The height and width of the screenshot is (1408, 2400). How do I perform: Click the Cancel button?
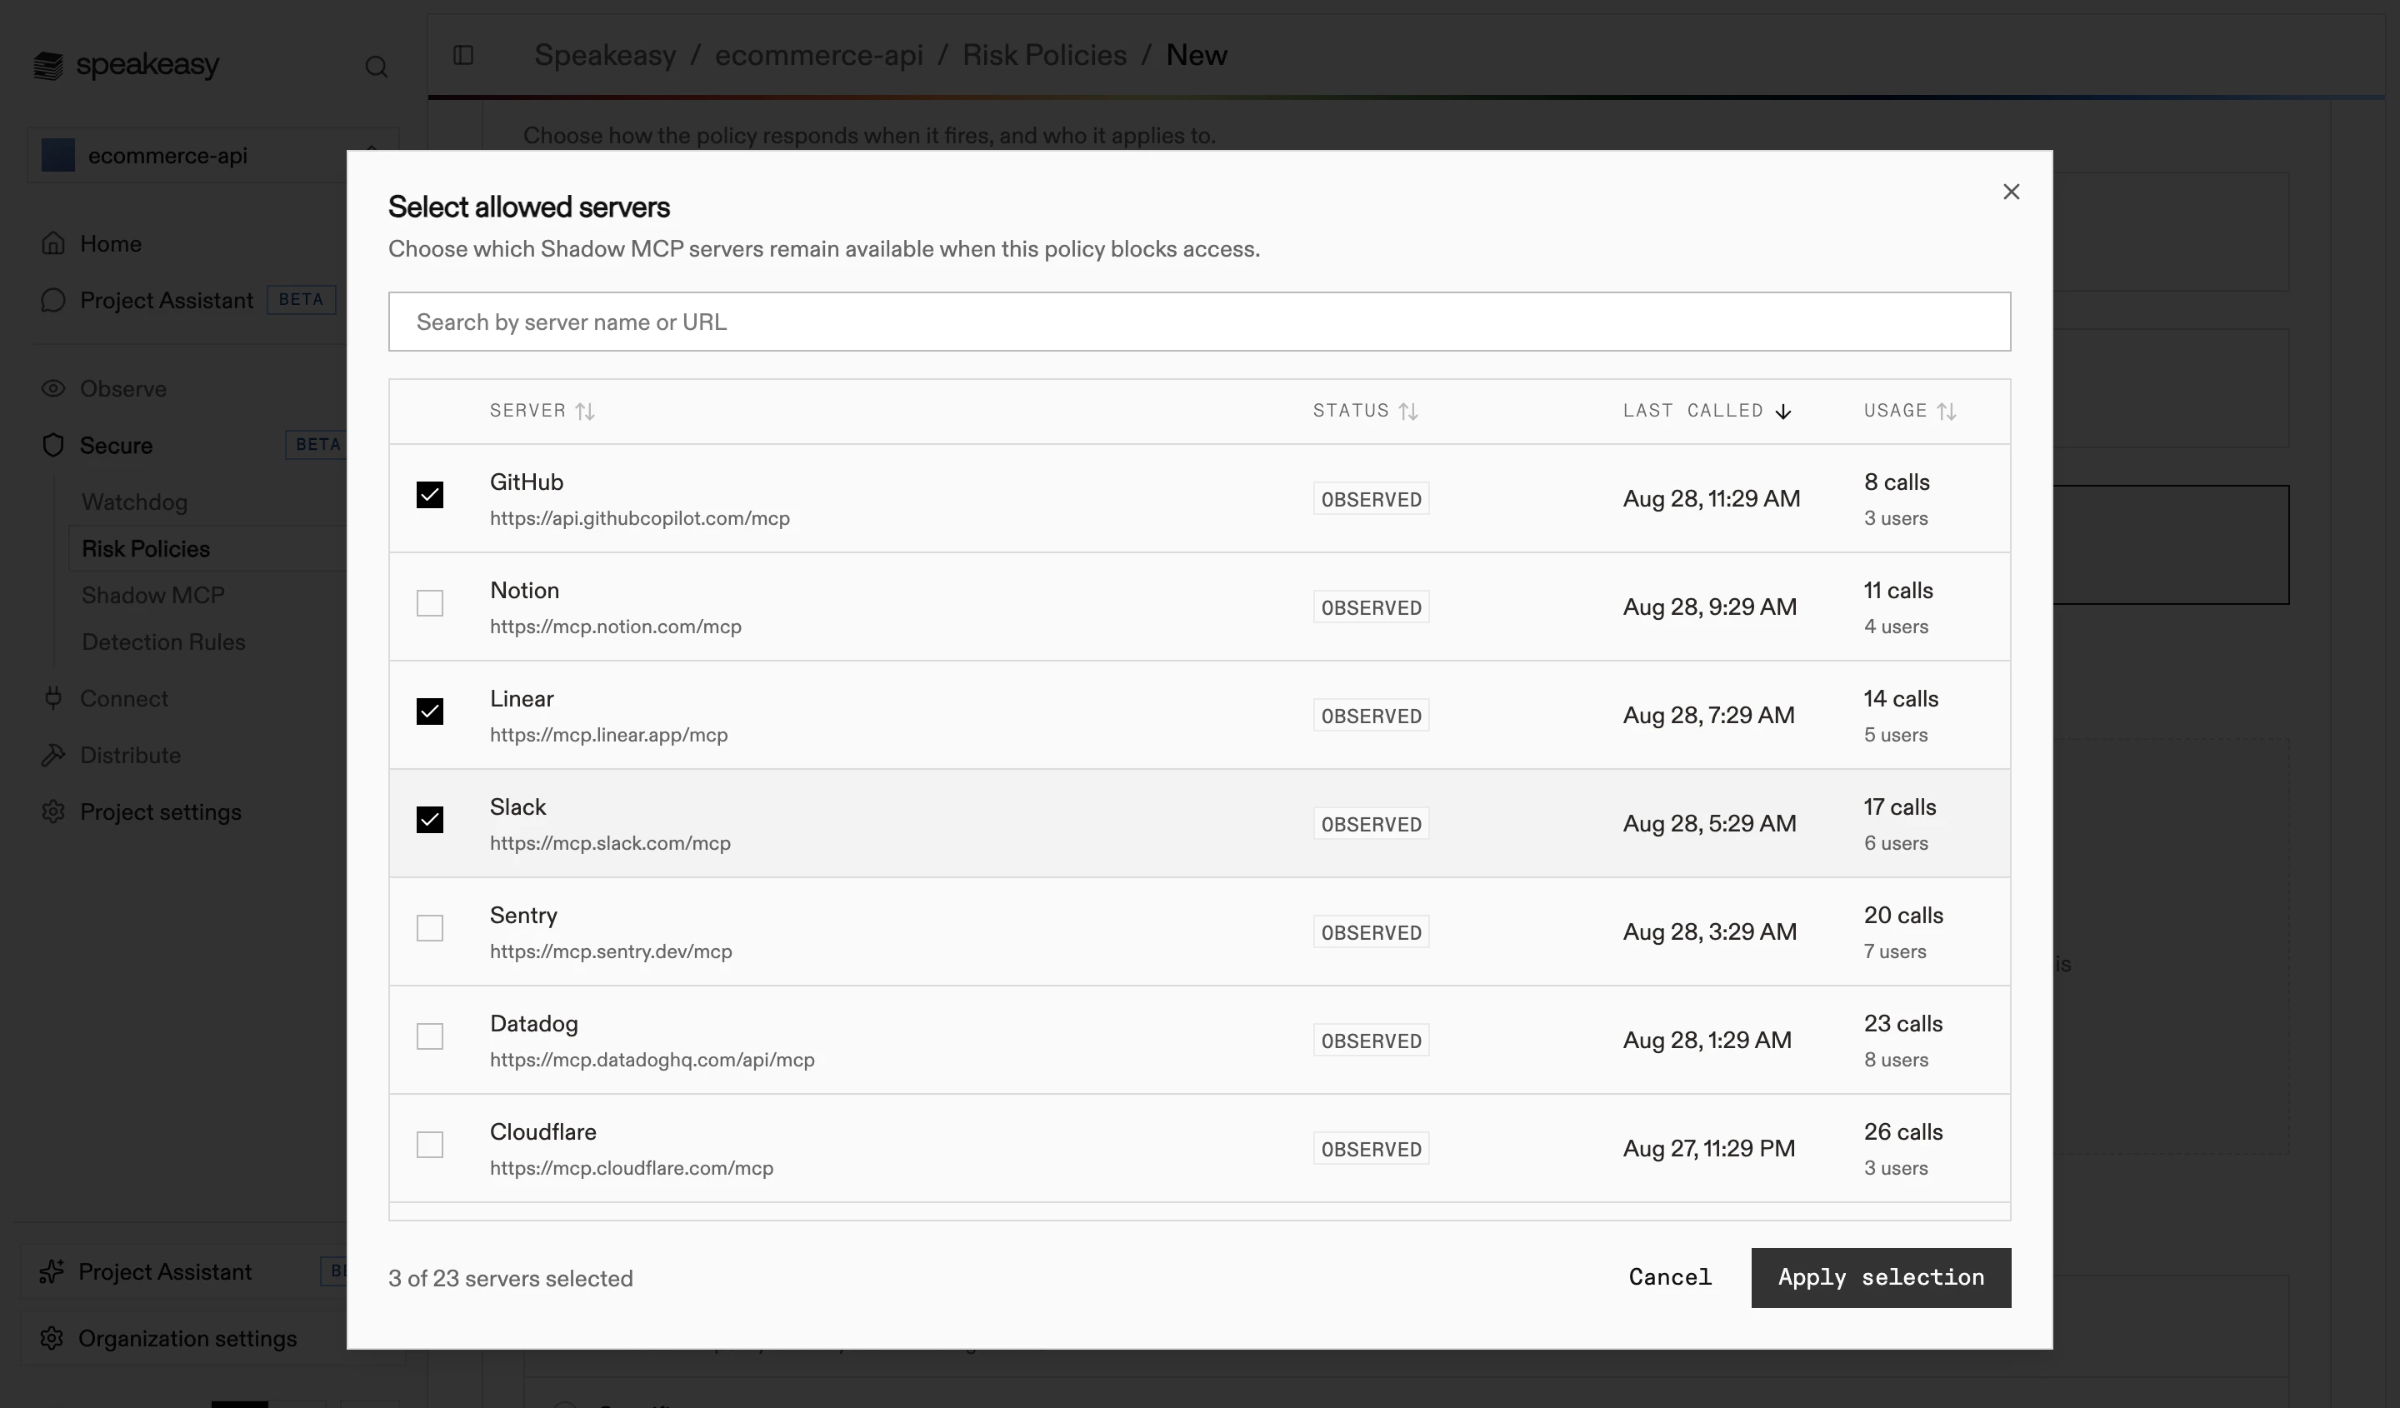(1669, 1277)
